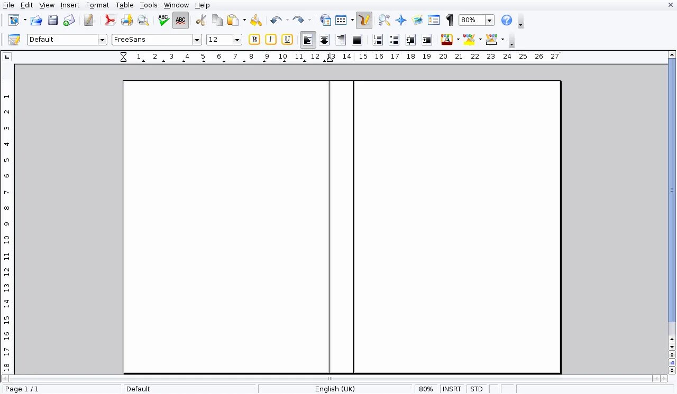The height and width of the screenshot is (394, 677).
Task: Insert a table
Action: (x=341, y=21)
